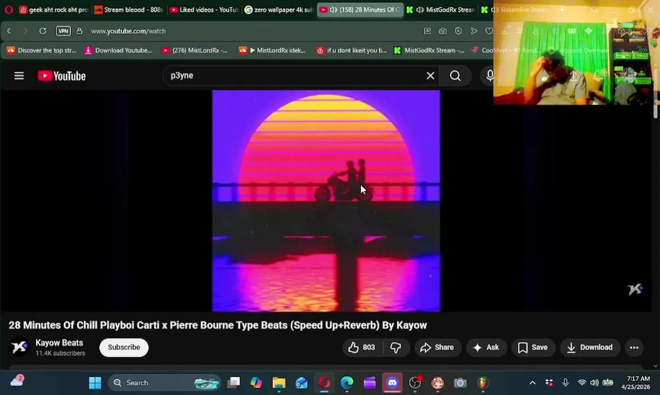Launch Copilot from the taskbar
Image resolution: width=660 pixels, height=395 pixels.
[257, 383]
